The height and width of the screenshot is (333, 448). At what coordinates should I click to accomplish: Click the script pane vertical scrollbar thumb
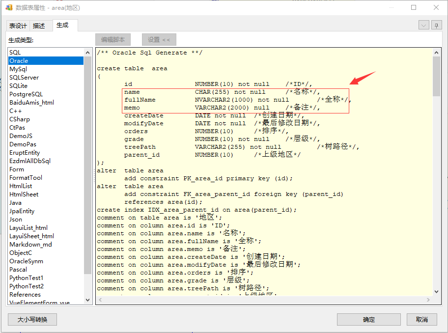point(436,76)
